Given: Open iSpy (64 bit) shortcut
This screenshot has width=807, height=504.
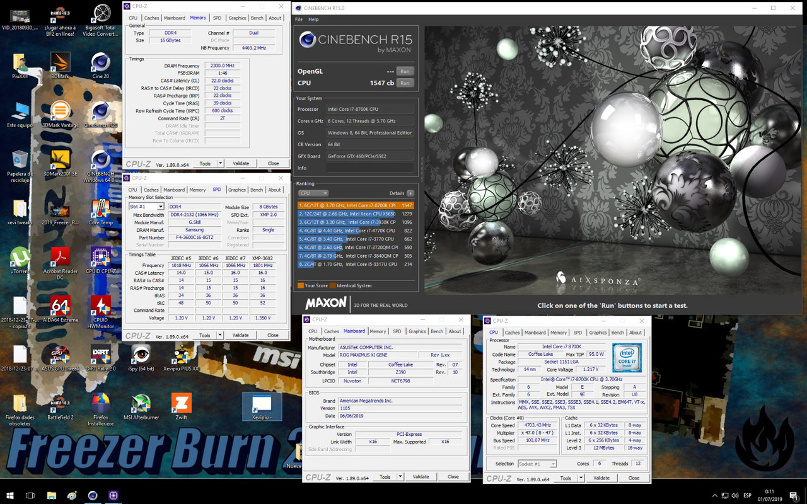Looking at the screenshot, I should (141, 358).
